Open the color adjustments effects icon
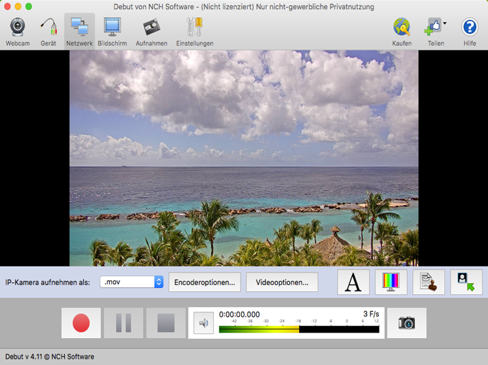The height and width of the screenshot is (365, 488). coord(391,282)
